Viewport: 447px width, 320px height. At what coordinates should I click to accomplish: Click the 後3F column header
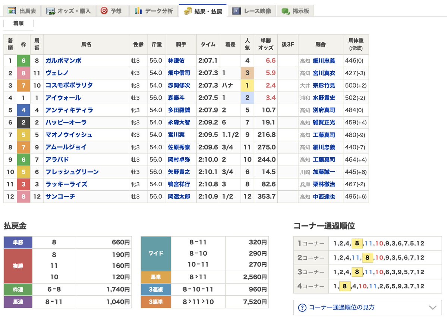point(288,44)
